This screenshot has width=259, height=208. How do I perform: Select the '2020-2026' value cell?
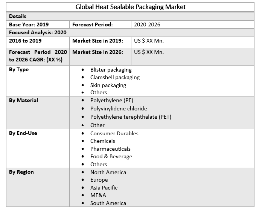tap(147, 24)
